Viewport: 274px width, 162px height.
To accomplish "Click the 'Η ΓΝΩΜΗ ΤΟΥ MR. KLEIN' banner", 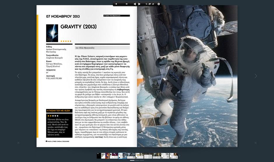I will pyautogui.click(x=59, y=111).
